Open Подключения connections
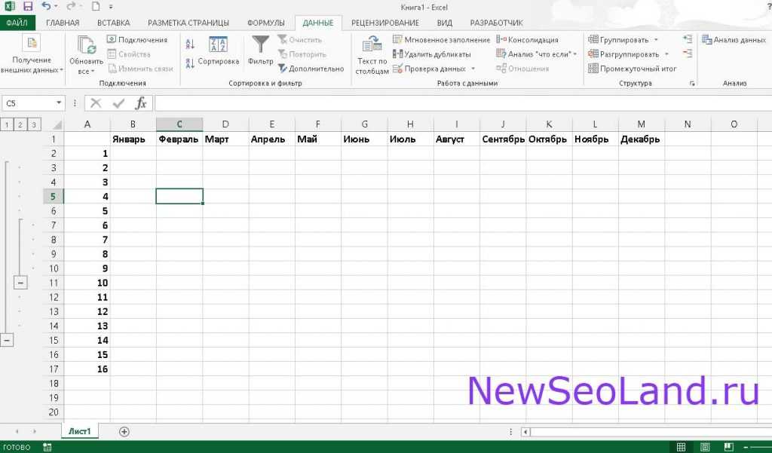The width and height of the screenshot is (772, 453). [x=137, y=40]
